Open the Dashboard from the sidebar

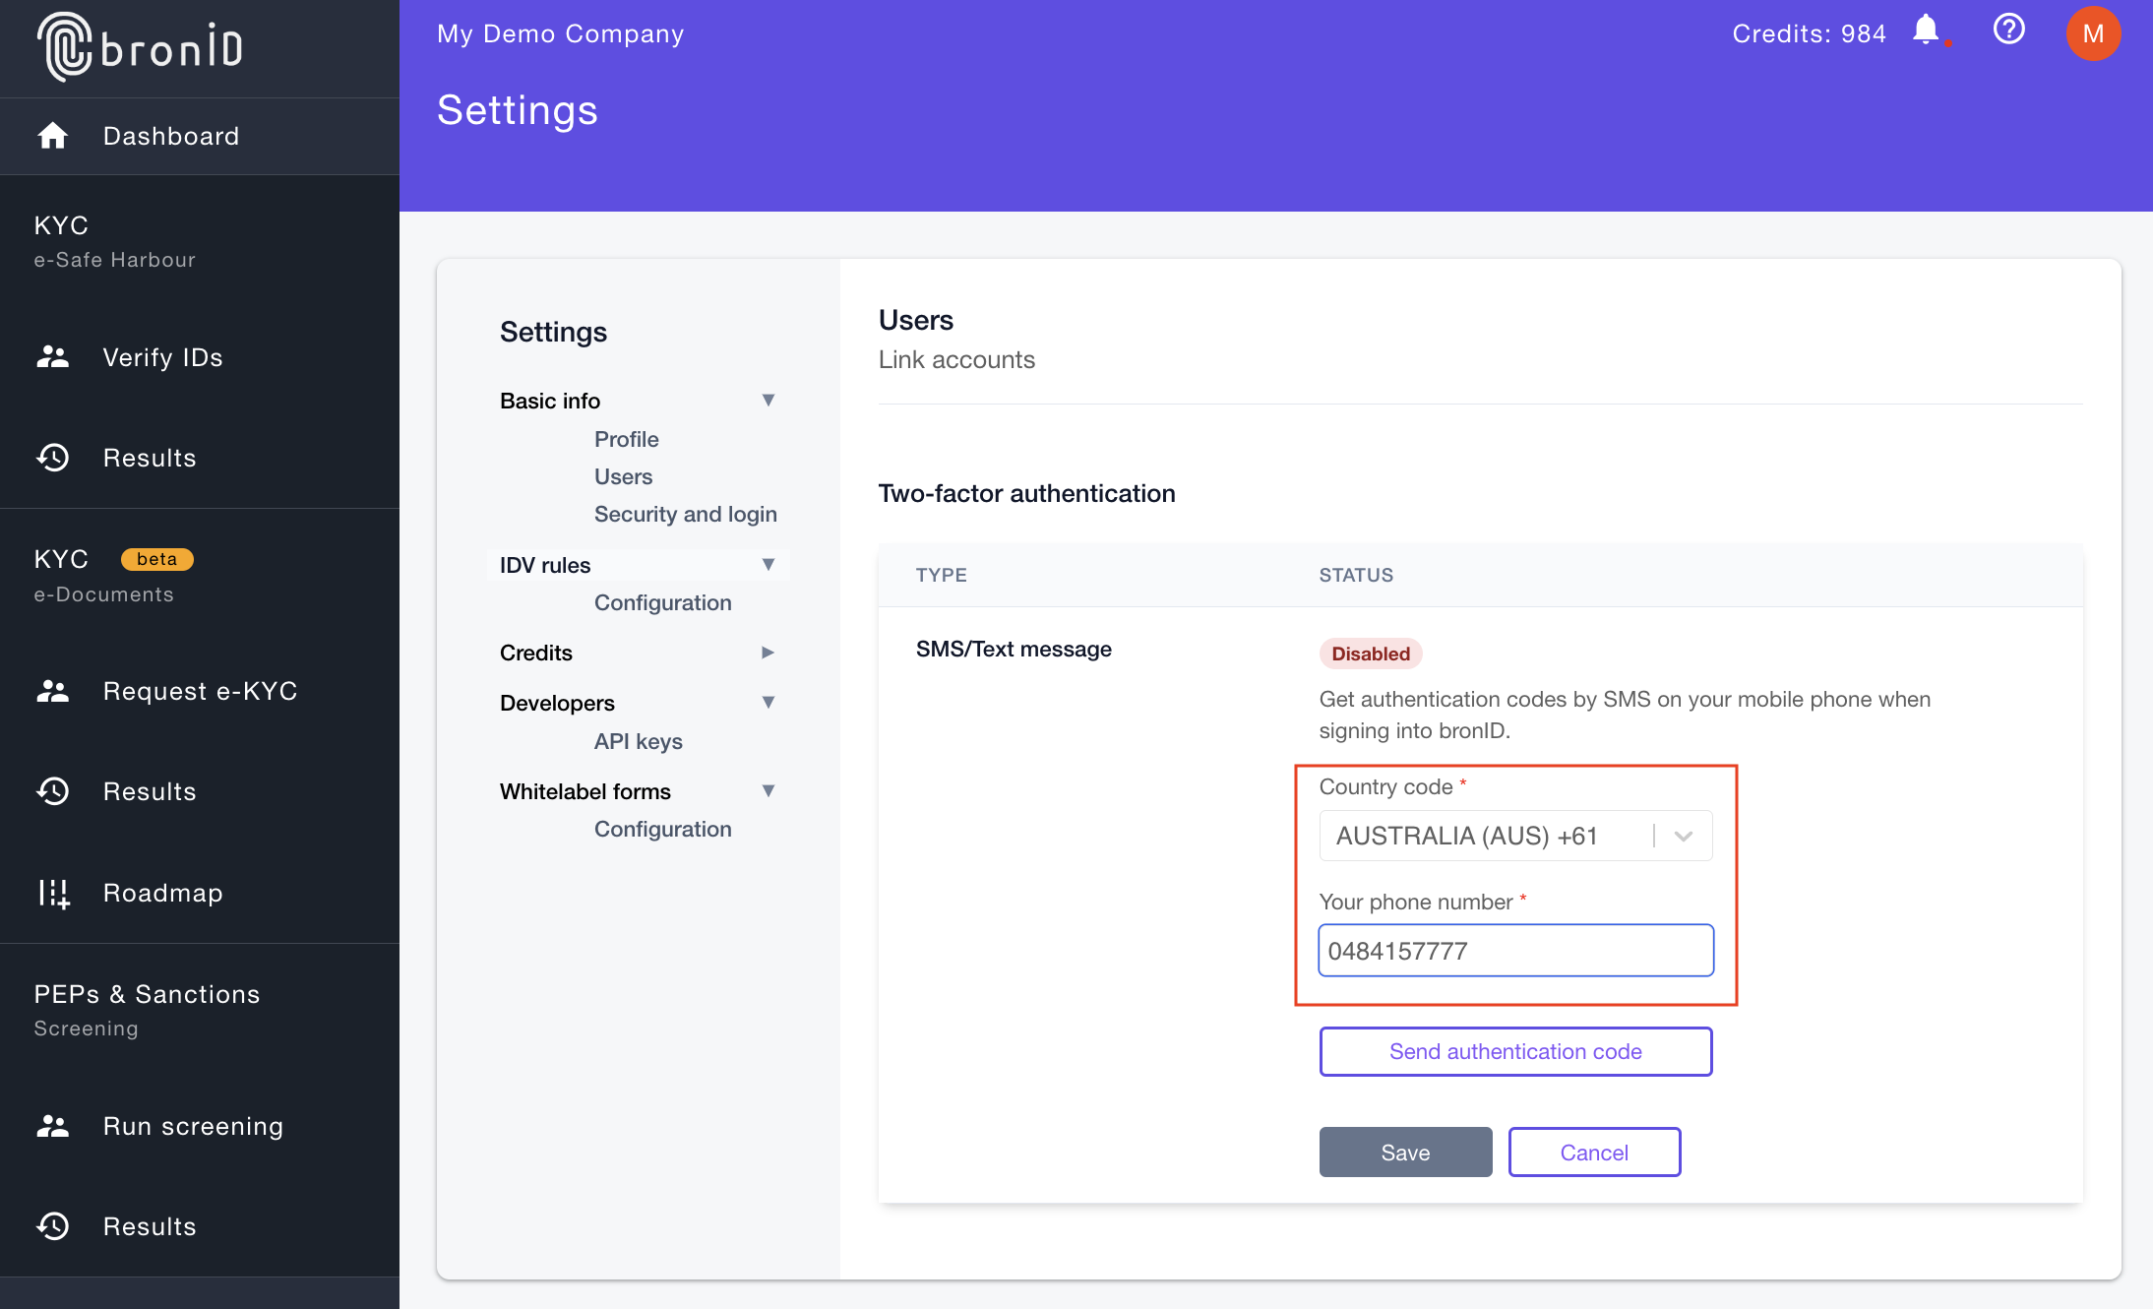(x=170, y=136)
